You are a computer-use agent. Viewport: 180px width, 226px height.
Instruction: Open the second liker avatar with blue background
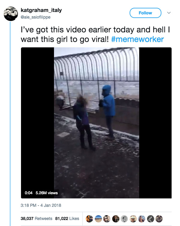98,219
